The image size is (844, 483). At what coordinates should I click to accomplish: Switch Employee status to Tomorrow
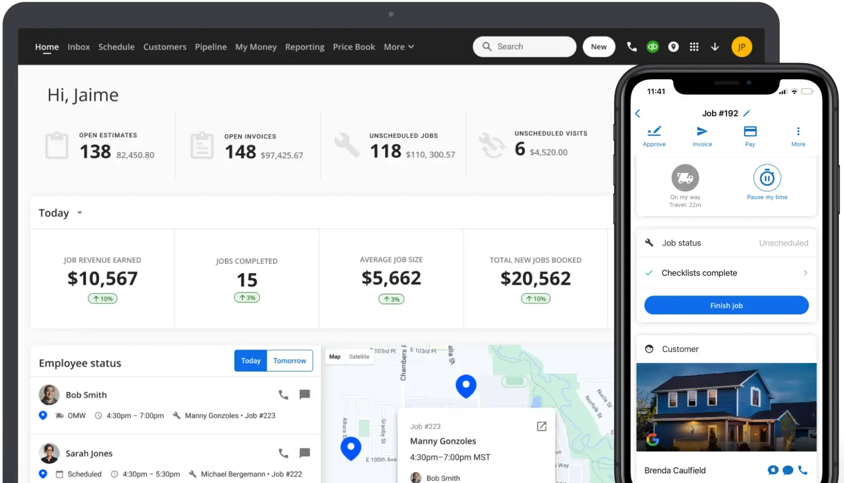[290, 360]
